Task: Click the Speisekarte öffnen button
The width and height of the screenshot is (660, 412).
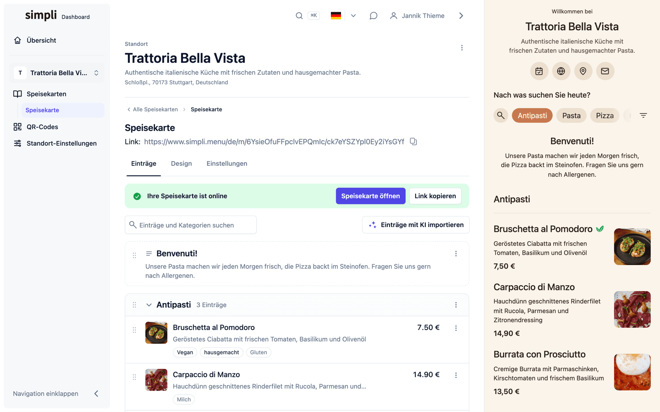Action: (x=370, y=196)
